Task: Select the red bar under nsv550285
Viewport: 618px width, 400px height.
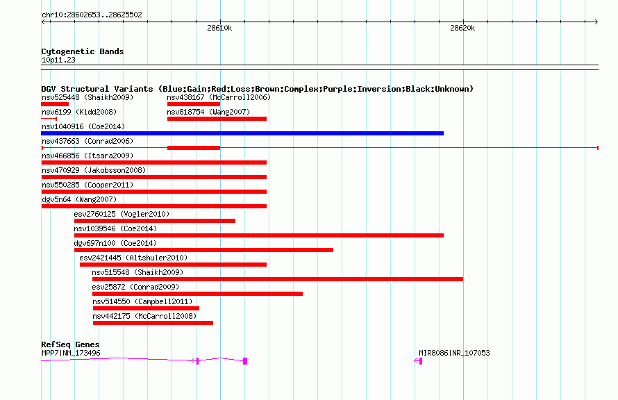Action: tap(153, 192)
